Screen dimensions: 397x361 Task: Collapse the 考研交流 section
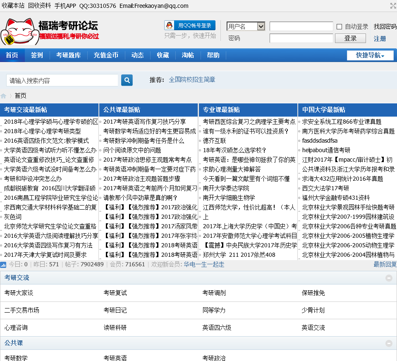tap(389, 278)
